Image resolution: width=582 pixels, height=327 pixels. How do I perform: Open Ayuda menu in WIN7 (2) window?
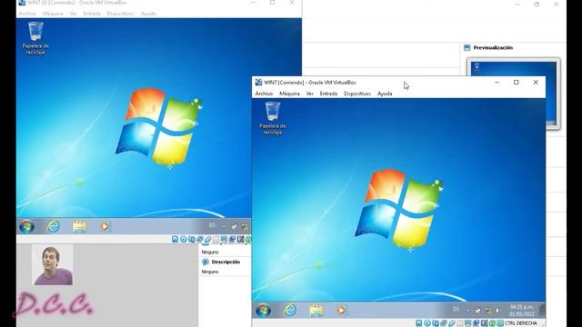148,14
